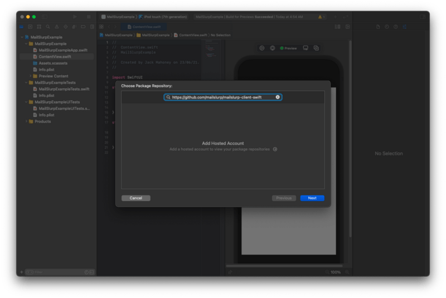Image resolution: width=446 pixels, height=298 pixels.
Task: Pin the preview with the pin icon
Action: (230, 272)
